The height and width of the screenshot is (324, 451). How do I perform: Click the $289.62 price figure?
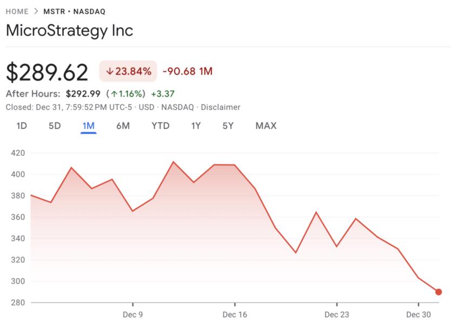coord(47,72)
